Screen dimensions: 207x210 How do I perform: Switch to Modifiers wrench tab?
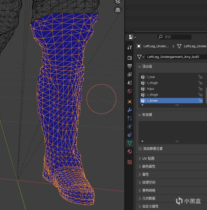click(130, 110)
